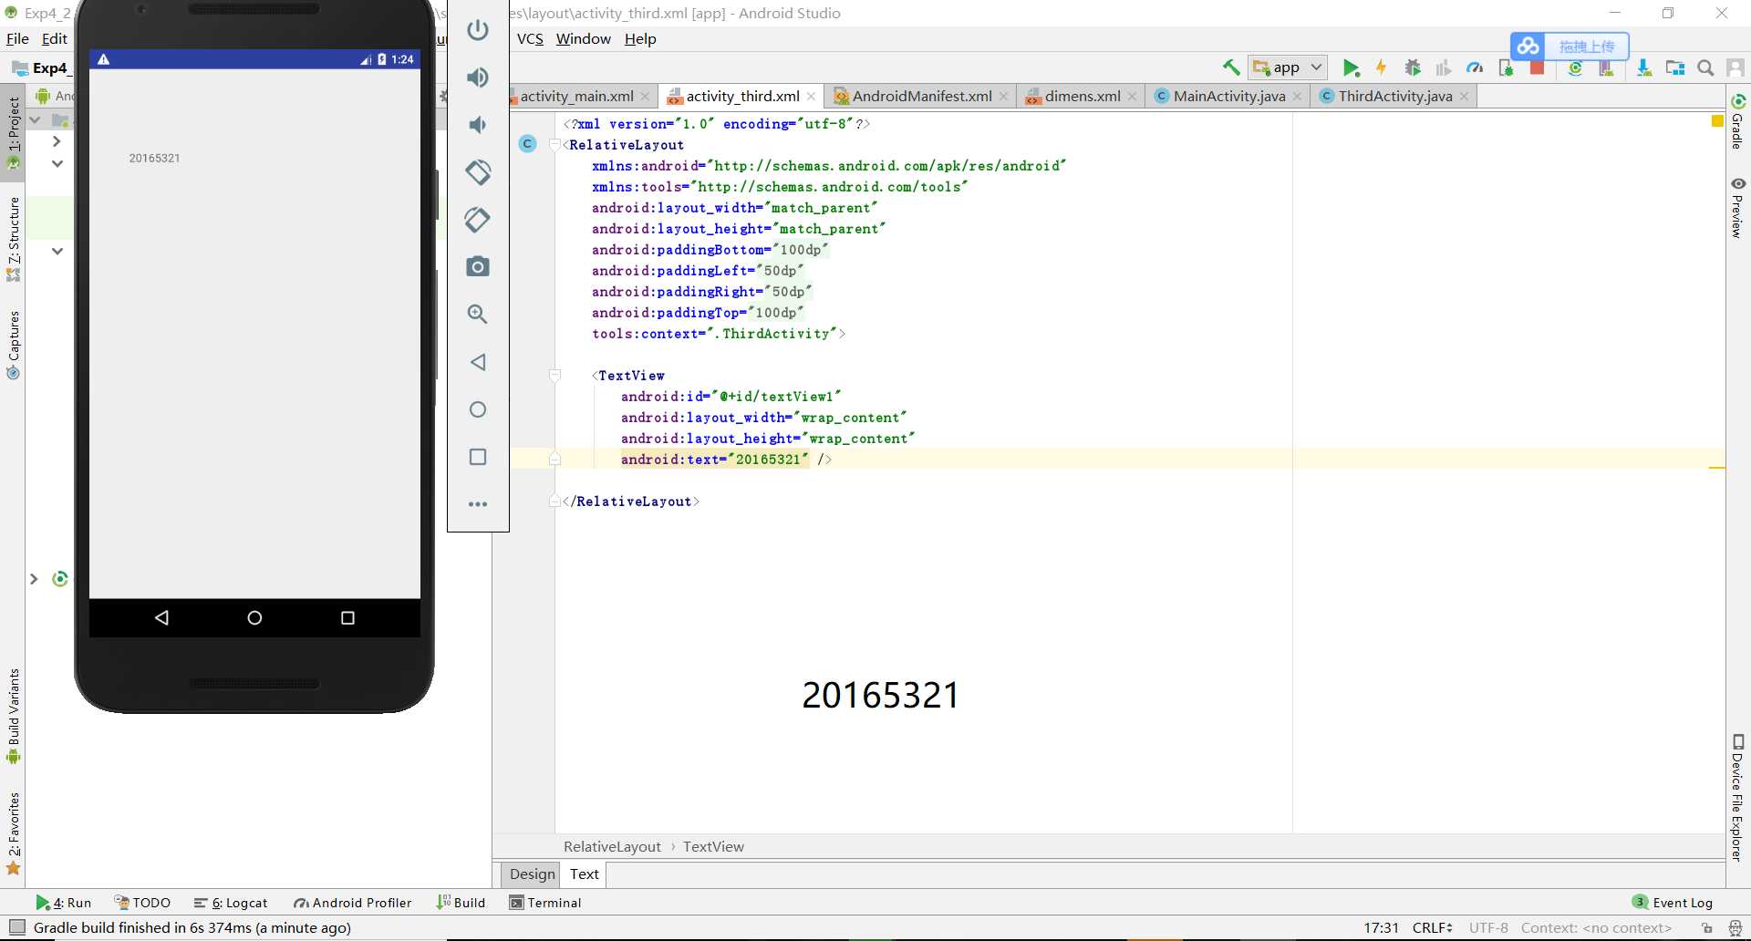Image resolution: width=1751 pixels, height=941 pixels.
Task: Click the class gutter icon beside RelativeLayout
Action: (527, 144)
